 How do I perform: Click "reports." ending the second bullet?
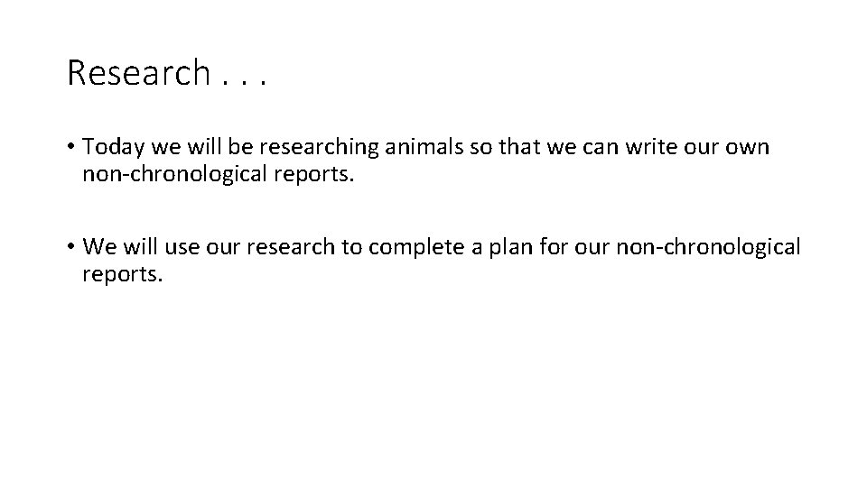tap(123, 272)
